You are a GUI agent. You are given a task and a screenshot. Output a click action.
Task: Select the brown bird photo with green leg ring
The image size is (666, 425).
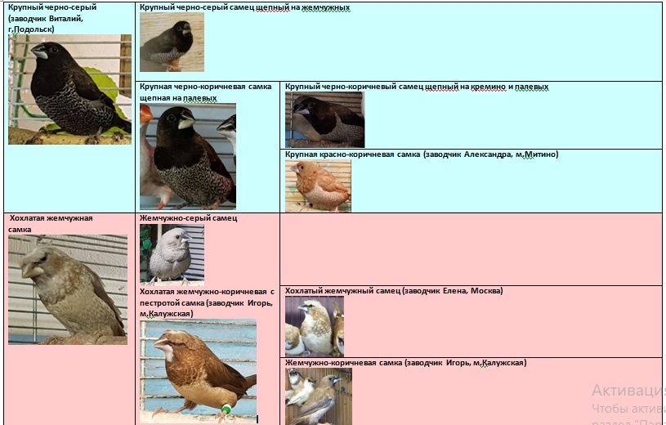tap(198, 369)
